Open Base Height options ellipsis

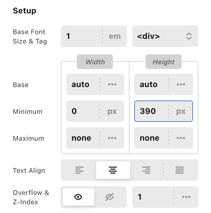coord(181,84)
